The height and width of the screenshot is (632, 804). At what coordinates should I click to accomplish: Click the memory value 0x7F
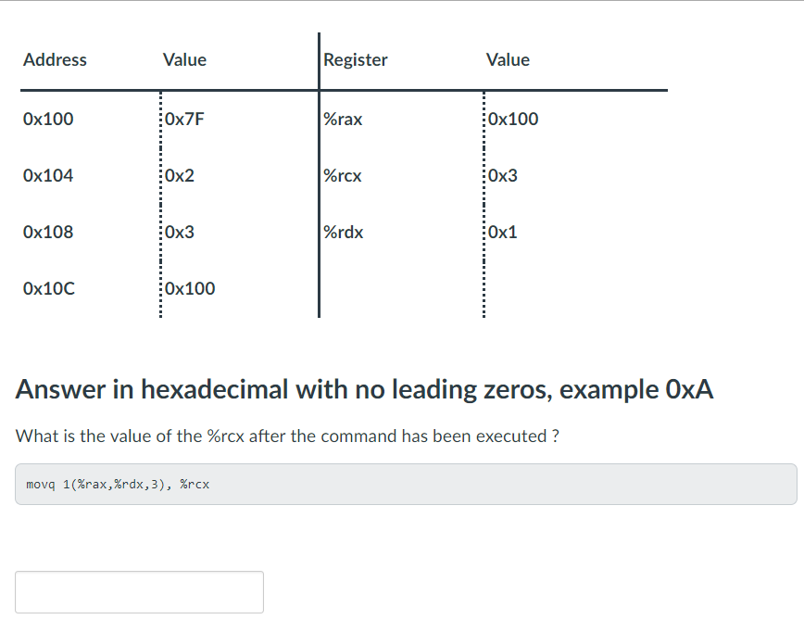[182, 119]
